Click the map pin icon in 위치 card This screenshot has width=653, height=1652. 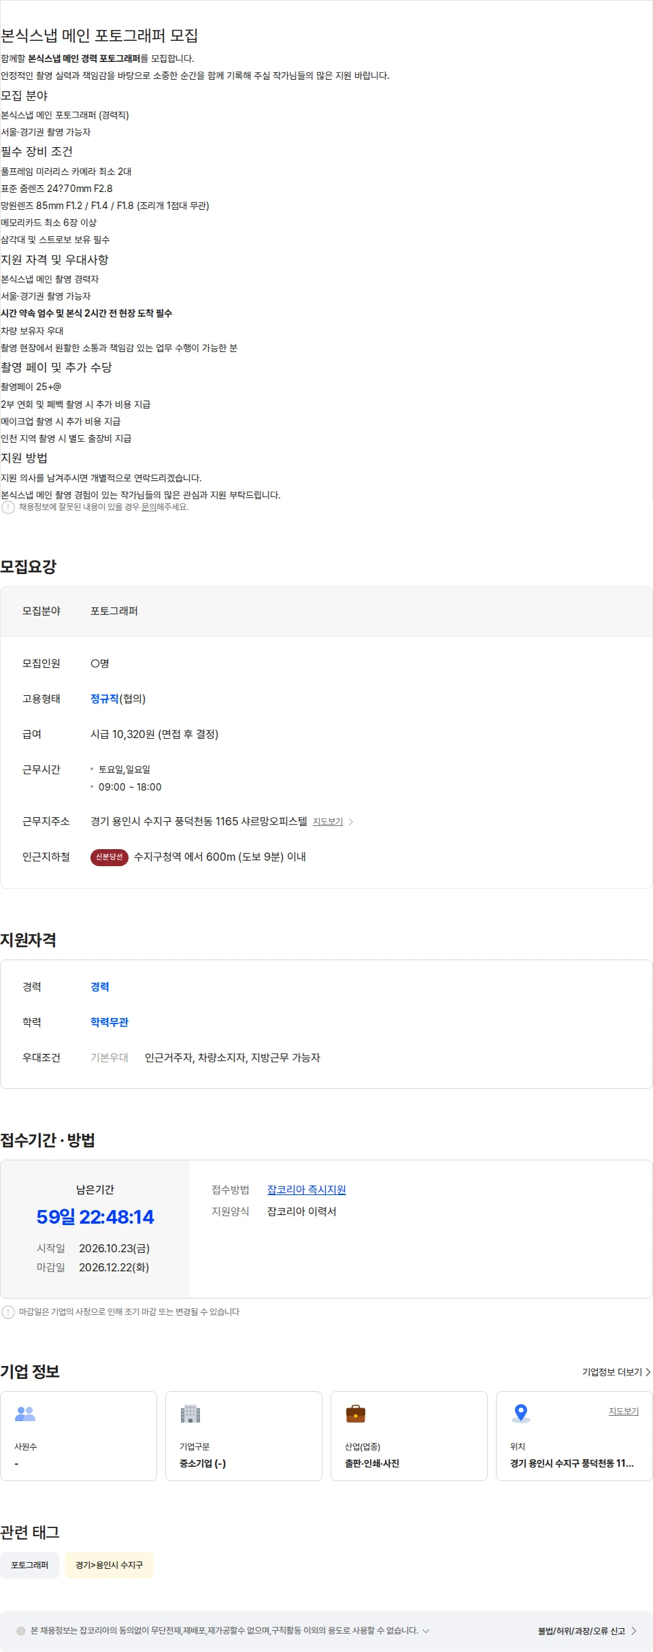click(x=521, y=1414)
